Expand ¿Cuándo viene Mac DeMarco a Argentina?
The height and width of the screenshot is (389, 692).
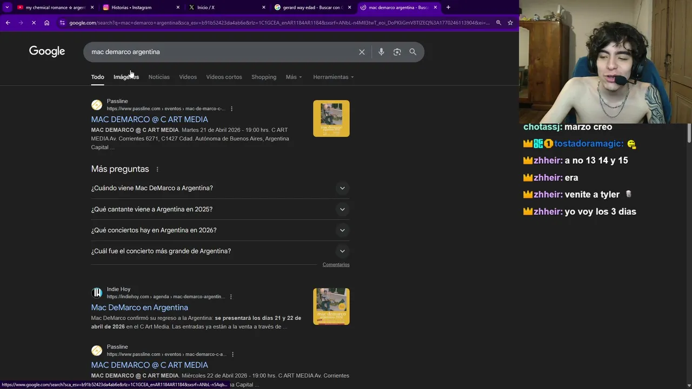point(220,188)
